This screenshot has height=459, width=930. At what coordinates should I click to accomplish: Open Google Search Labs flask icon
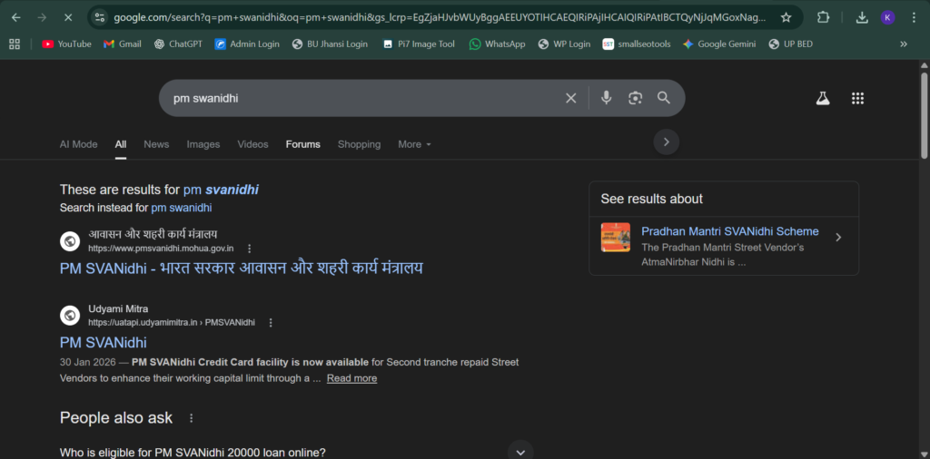(823, 99)
